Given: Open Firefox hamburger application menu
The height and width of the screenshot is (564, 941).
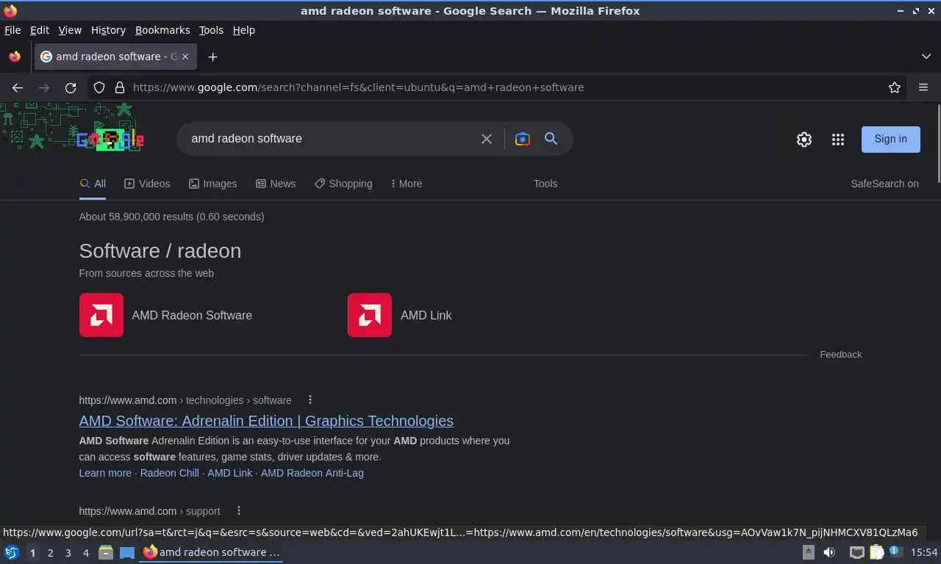Looking at the screenshot, I should [x=923, y=87].
